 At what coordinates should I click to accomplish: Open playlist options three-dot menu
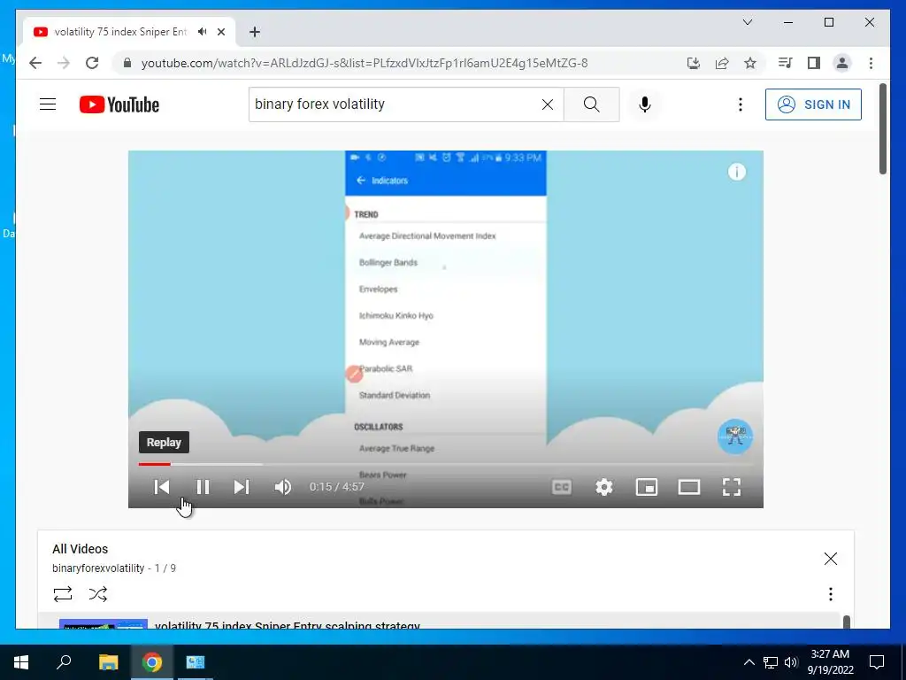click(x=830, y=594)
